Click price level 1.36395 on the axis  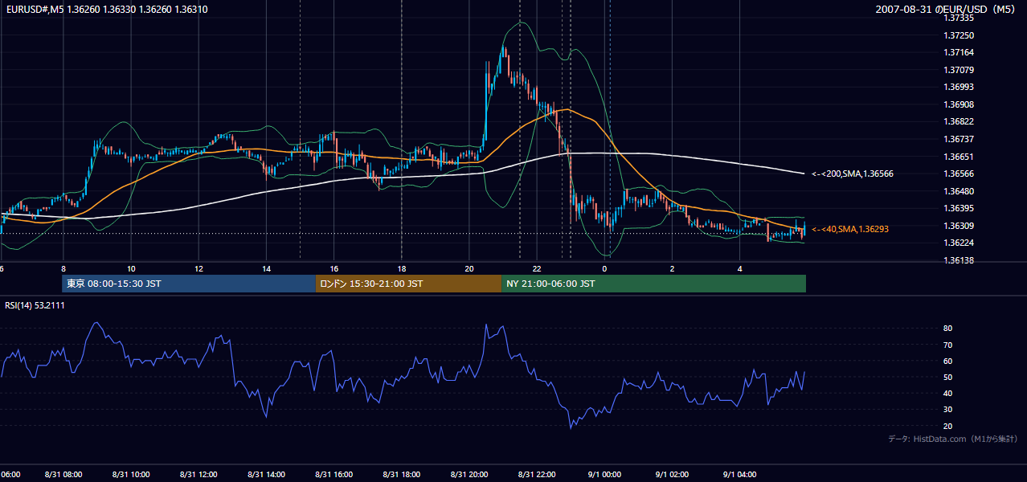click(x=958, y=208)
